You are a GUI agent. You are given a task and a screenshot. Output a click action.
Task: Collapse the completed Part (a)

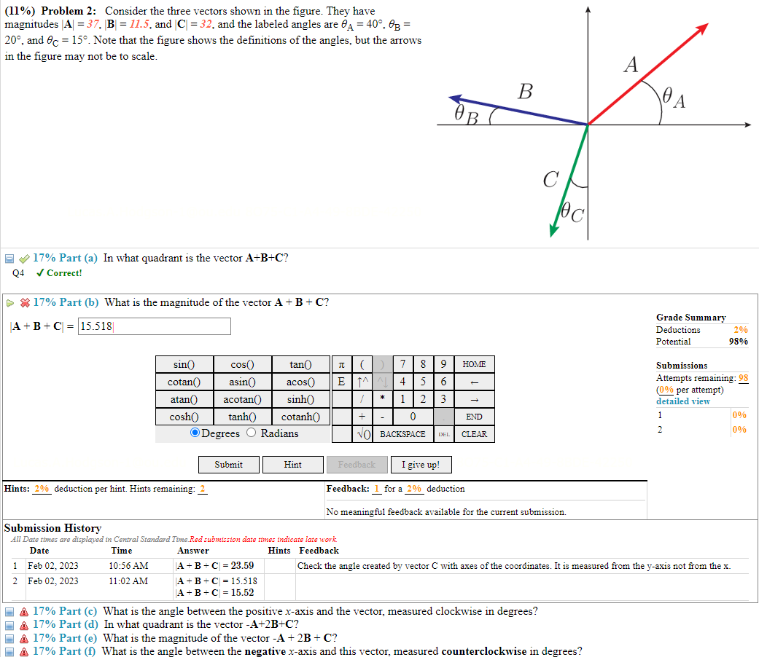9,258
